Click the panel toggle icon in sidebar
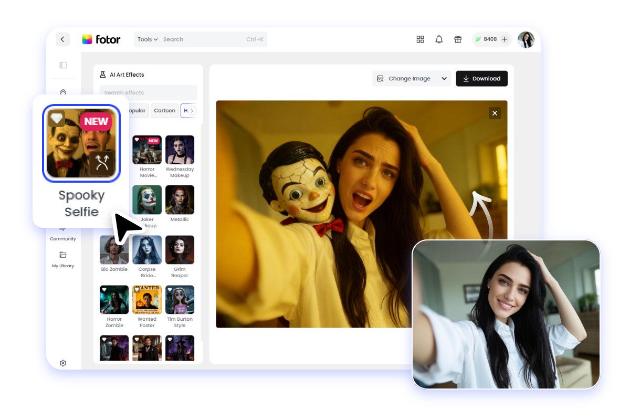Image resolution: width=630 pixels, height=420 pixels. coord(63,65)
